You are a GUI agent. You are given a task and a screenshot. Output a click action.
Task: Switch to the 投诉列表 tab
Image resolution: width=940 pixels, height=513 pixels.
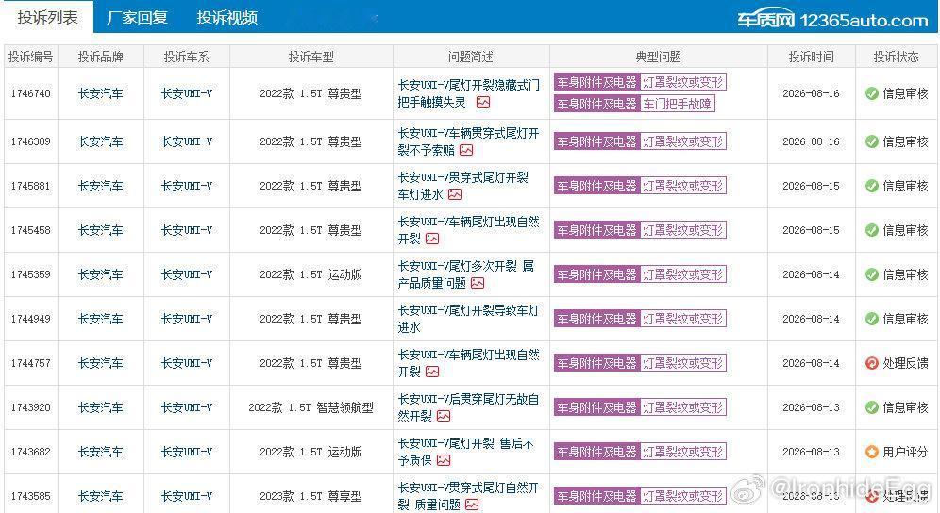[47, 17]
